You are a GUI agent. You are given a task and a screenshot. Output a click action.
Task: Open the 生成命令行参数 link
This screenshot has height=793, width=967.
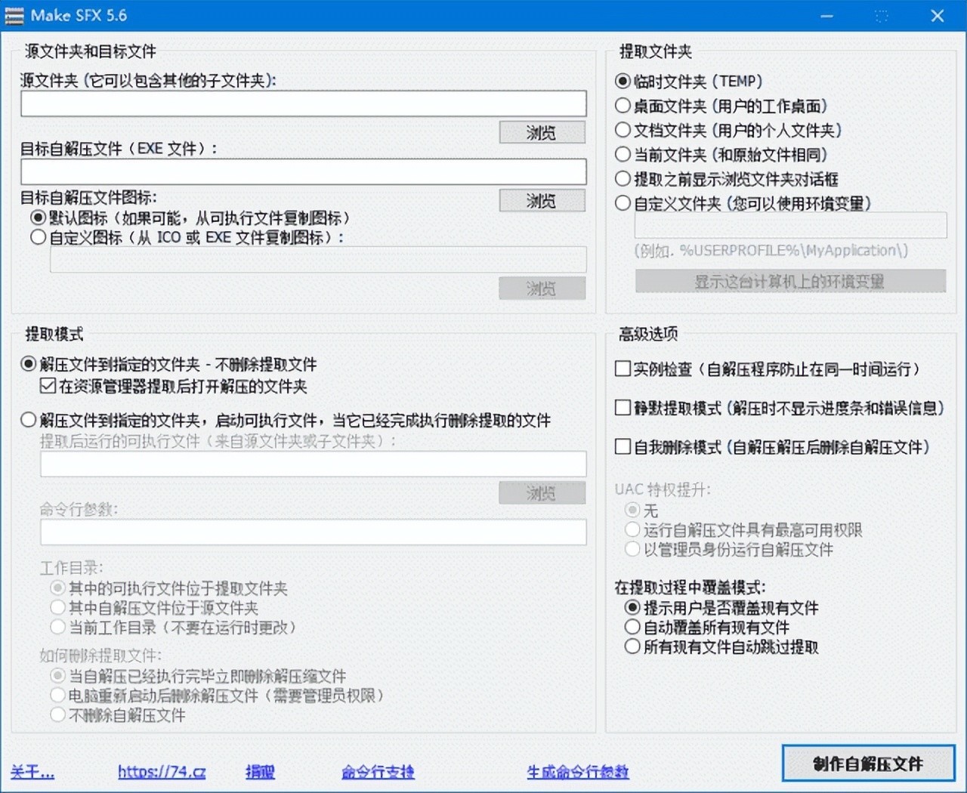tap(577, 772)
